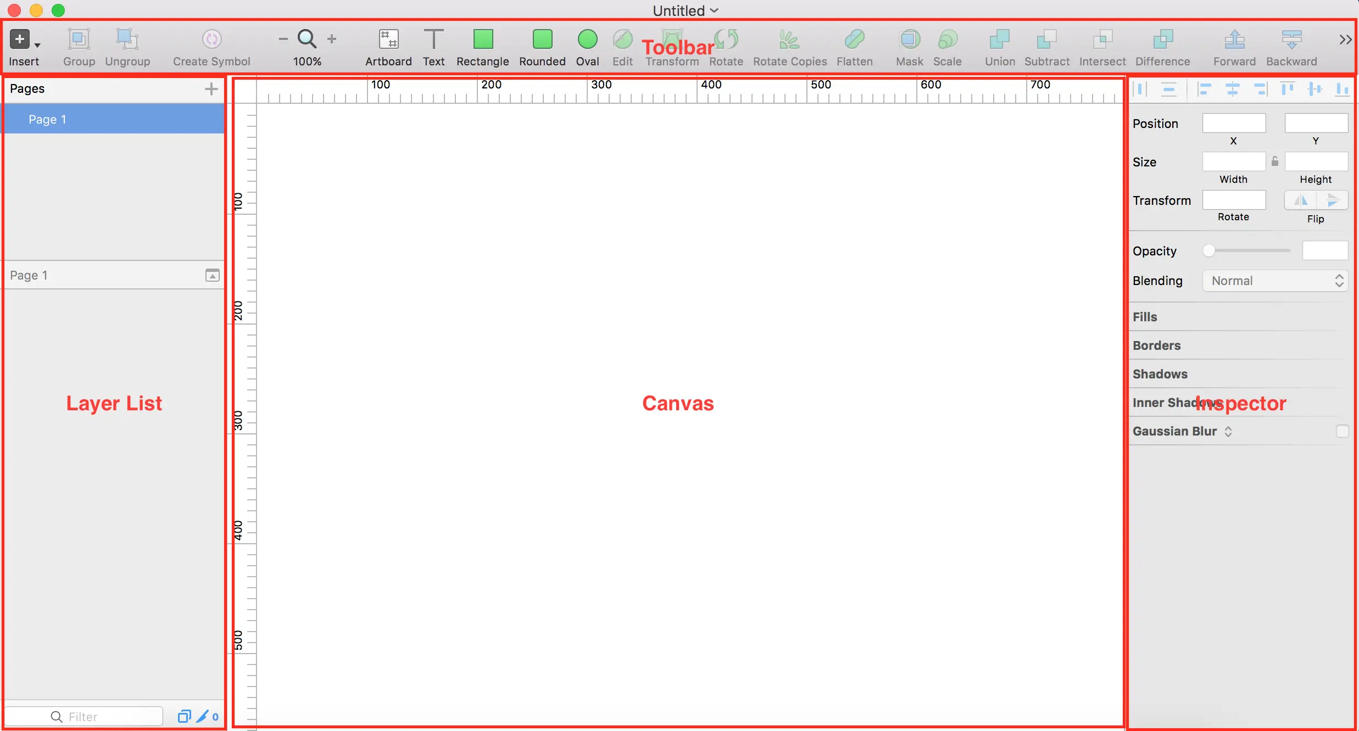
Task: Adjust the Opacity slider
Action: (1209, 251)
